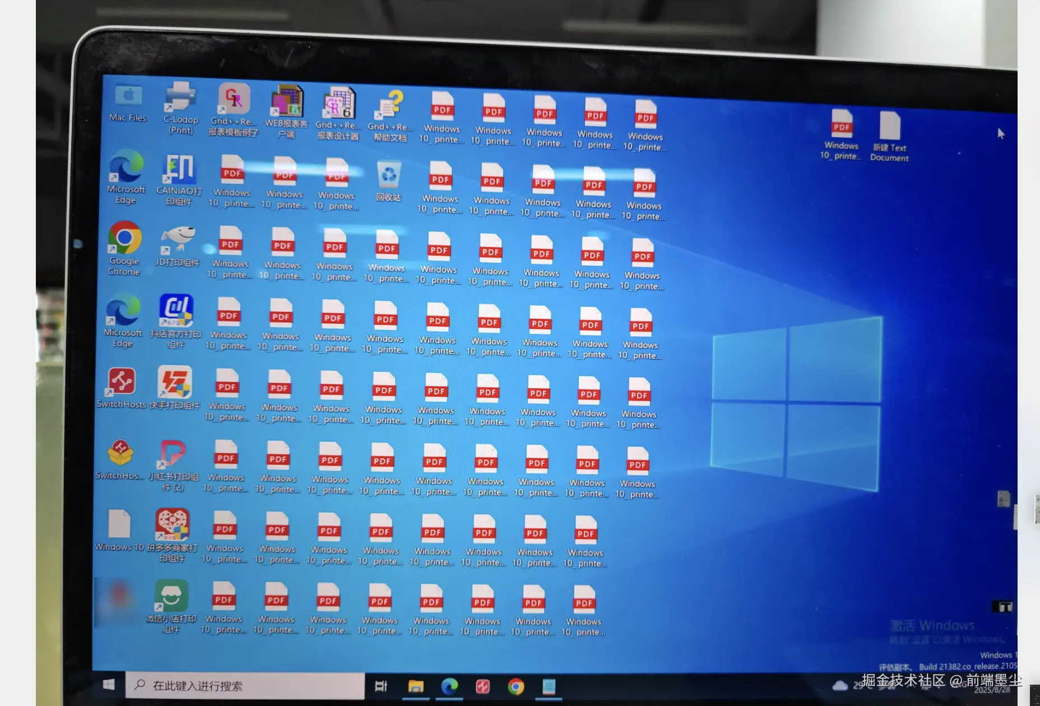Screen dimensions: 1040x706
Task: Select the 快手打印组件 desktop shortcut
Action: click(175, 388)
